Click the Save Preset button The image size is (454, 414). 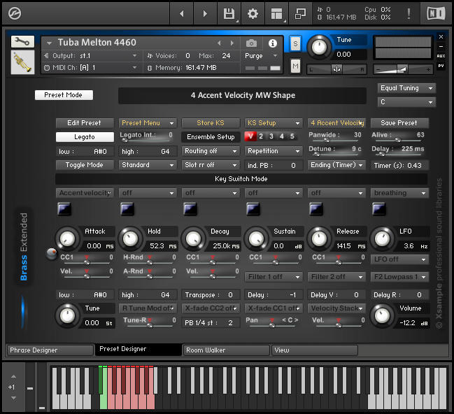399,123
